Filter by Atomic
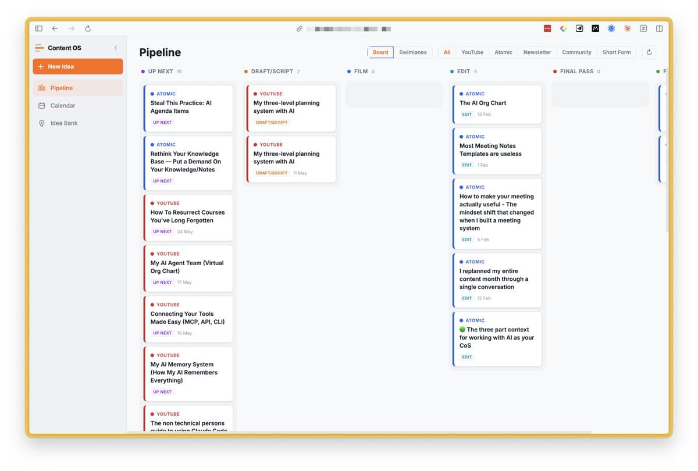 point(504,52)
